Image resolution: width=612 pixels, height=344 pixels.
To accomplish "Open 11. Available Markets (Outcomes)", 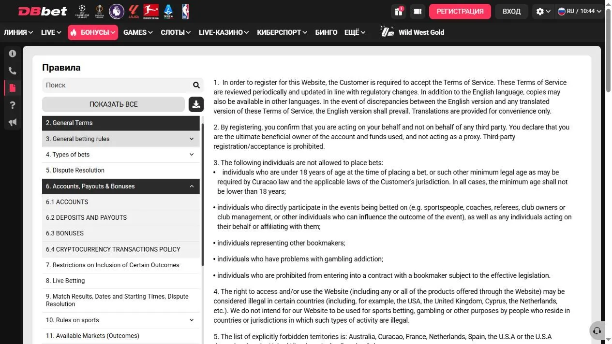I will 121,336.
